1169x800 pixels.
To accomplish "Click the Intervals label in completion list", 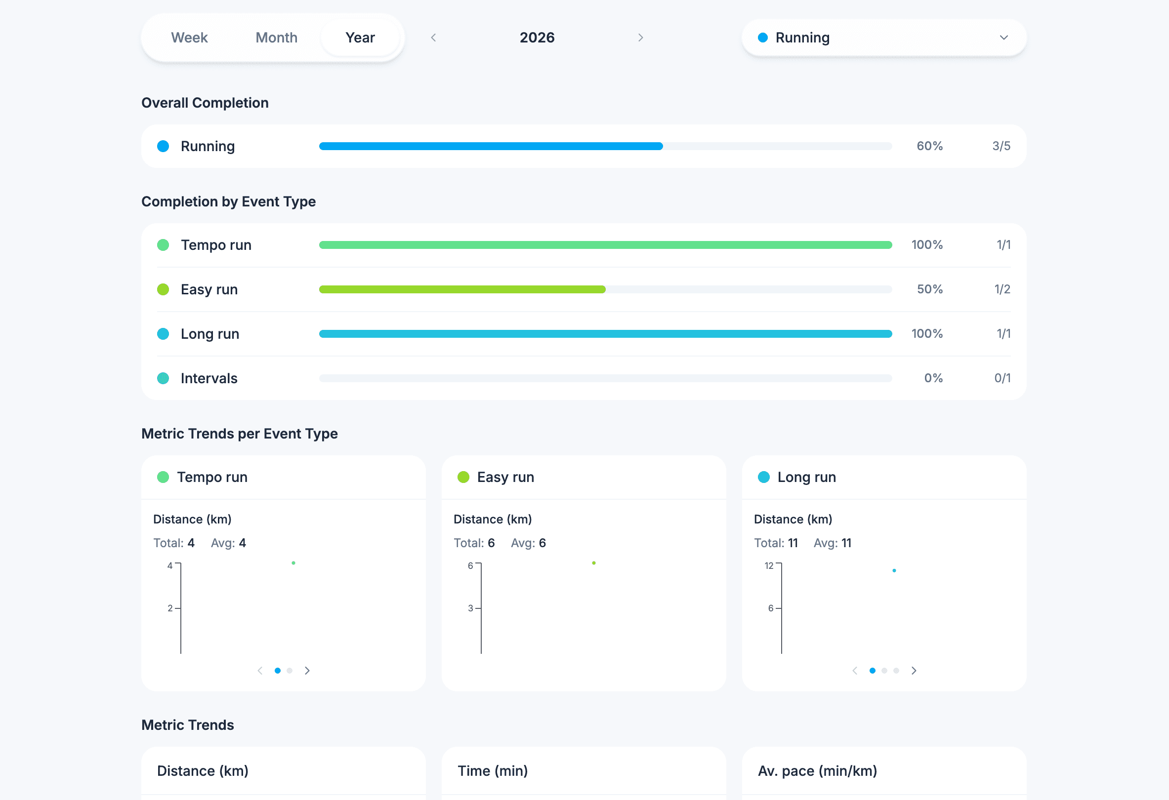I will pos(209,378).
